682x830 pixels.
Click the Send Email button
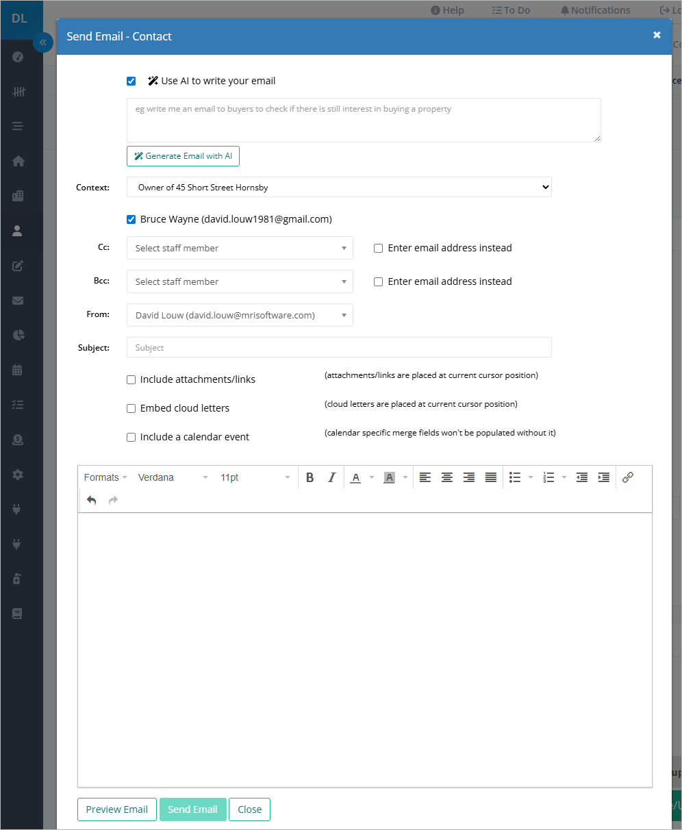pyautogui.click(x=192, y=809)
